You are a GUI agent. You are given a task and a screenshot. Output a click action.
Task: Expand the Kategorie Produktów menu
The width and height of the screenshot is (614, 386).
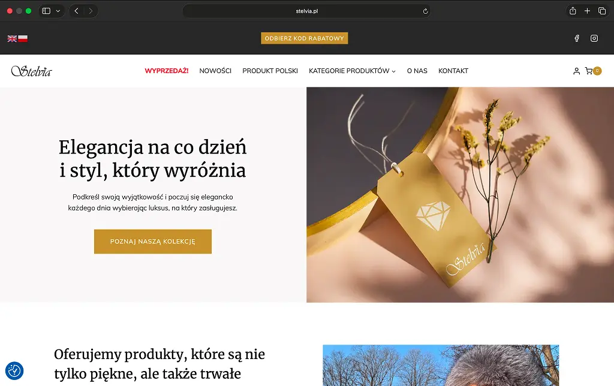click(352, 71)
